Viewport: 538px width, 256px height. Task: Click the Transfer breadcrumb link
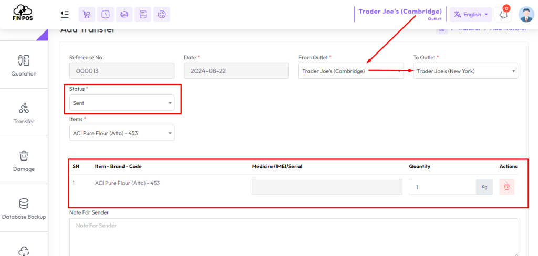pos(468,30)
